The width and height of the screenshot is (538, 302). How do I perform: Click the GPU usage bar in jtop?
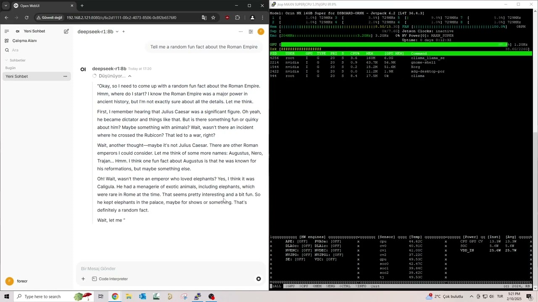click(x=395, y=44)
